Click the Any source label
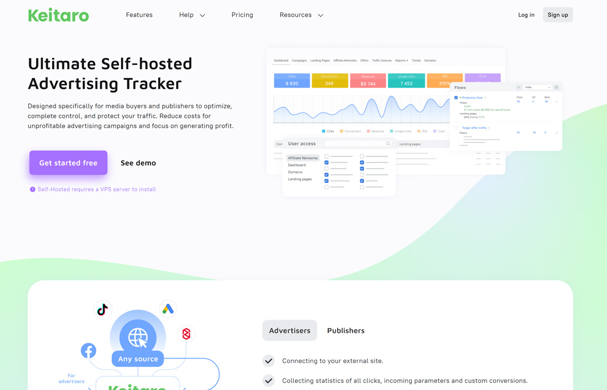Viewport: 607px width, 390px height. pyautogui.click(x=138, y=359)
